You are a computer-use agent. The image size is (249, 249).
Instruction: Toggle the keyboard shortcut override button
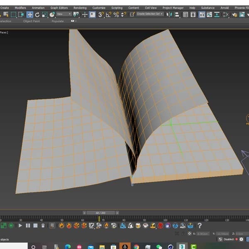(x=92, y=15)
